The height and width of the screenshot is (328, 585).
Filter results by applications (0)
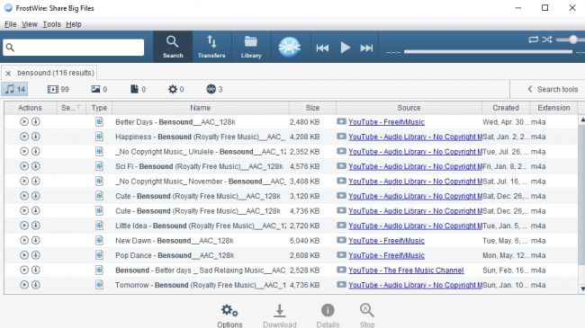[x=176, y=90]
